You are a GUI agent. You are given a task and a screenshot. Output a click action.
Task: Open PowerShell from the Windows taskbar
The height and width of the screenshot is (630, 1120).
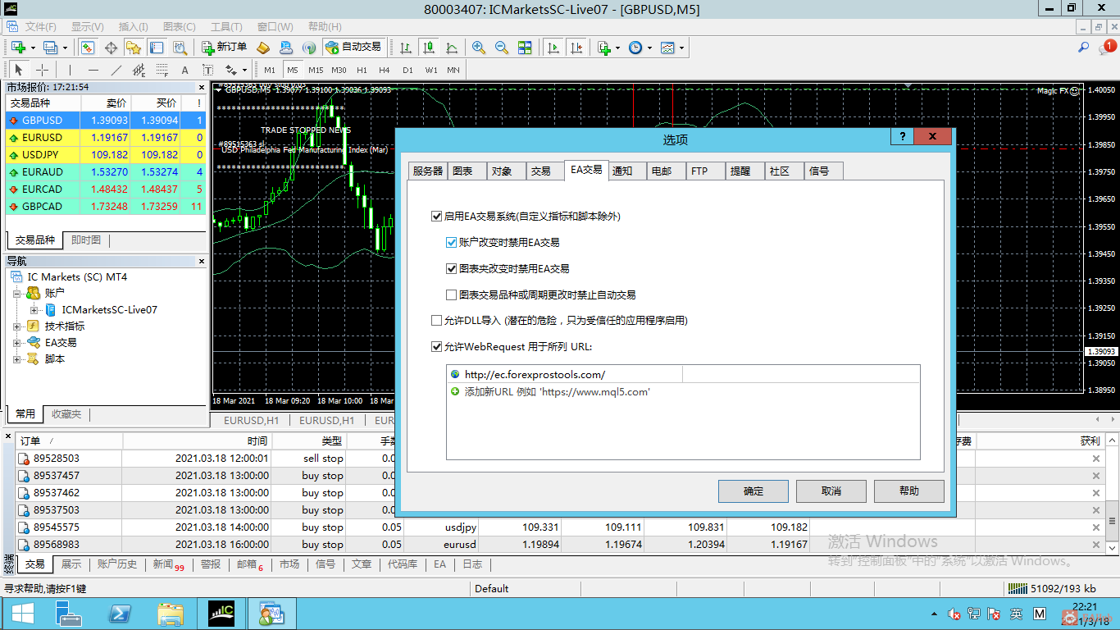(x=121, y=614)
